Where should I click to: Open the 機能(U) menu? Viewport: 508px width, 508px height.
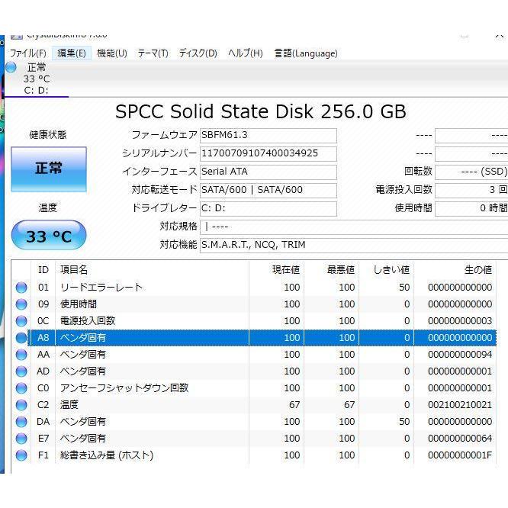112,53
